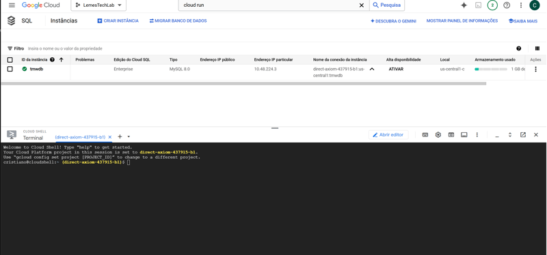Sort by ID da instância arrow

point(62,60)
